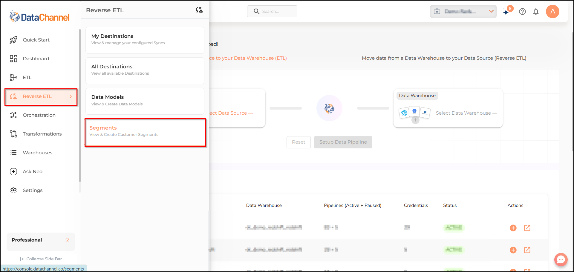Screen dimensions: 574x272
Task: Click the Reverse ETL panel title
Action: tap(105, 10)
